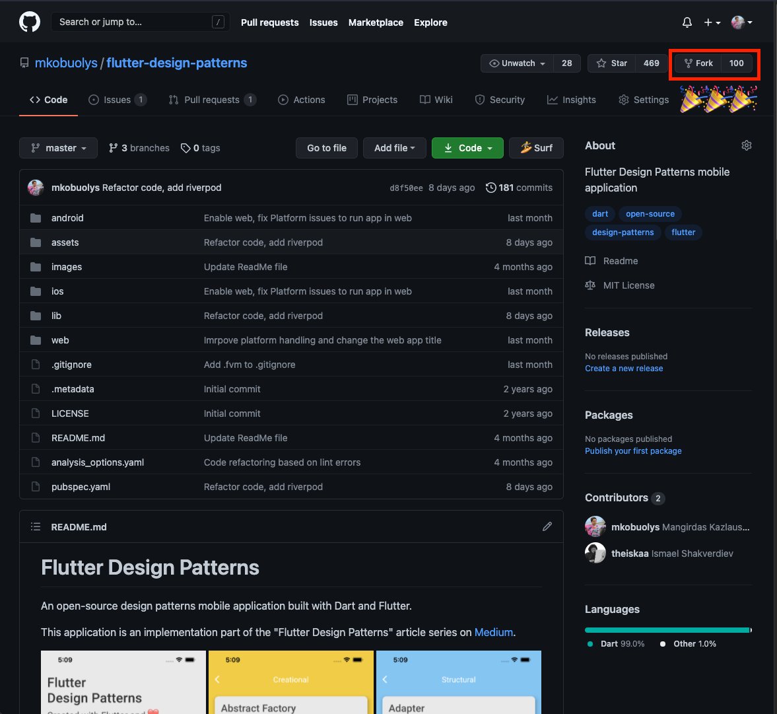Image resolution: width=777 pixels, height=714 pixels.
Task: Select the flutter topic tag
Action: 683,232
